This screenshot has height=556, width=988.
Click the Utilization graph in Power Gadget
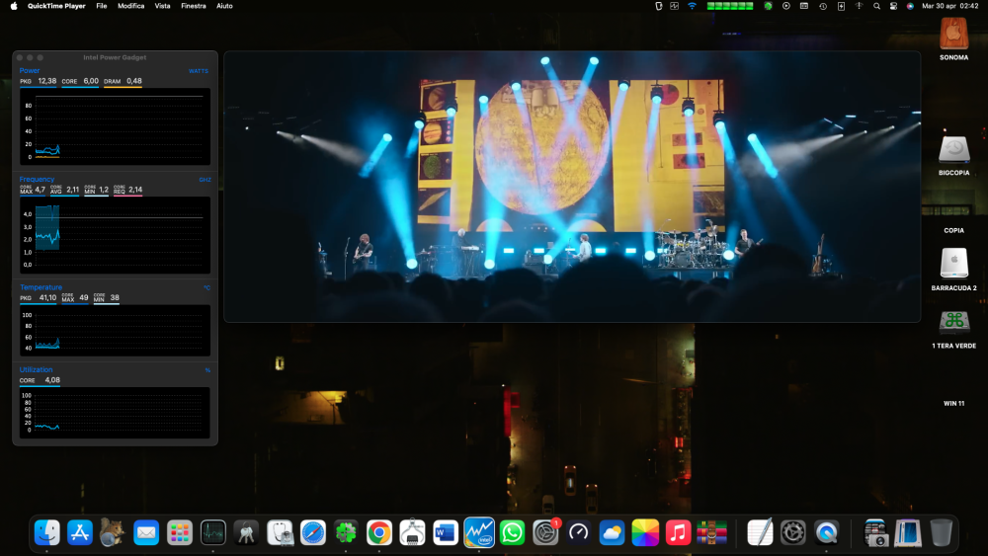(x=115, y=413)
